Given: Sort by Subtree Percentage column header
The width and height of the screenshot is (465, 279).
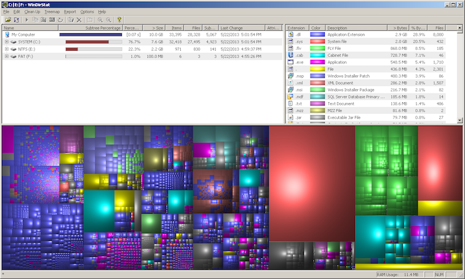Looking at the screenshot, I should (90, 28).
